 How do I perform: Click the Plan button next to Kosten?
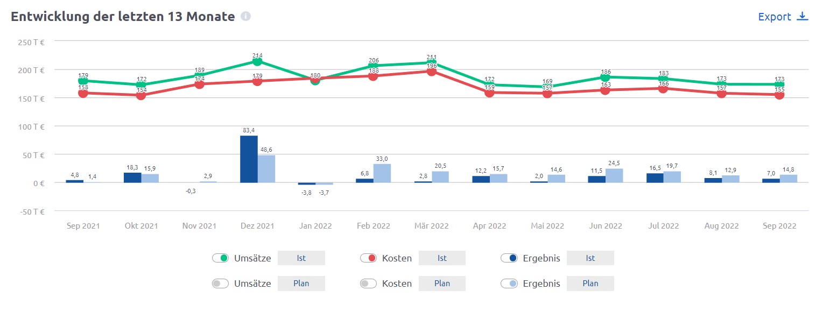point(442,283)
